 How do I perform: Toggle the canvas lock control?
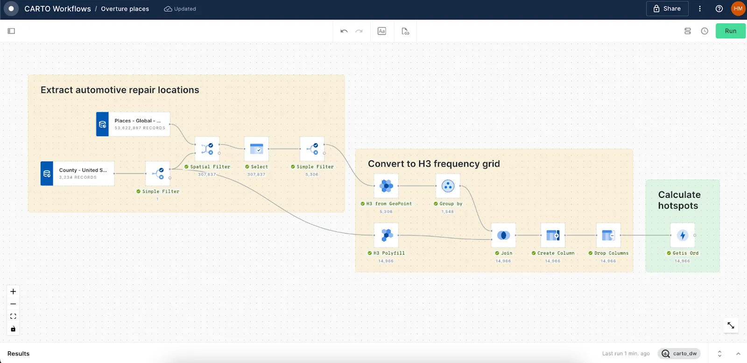click(x=13, y=329)
